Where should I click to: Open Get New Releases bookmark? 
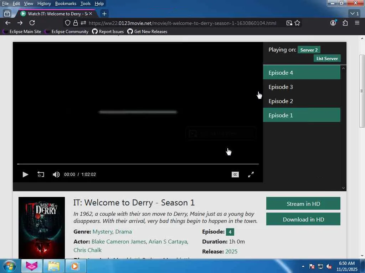pyautogui.click(x=147, y=32)
